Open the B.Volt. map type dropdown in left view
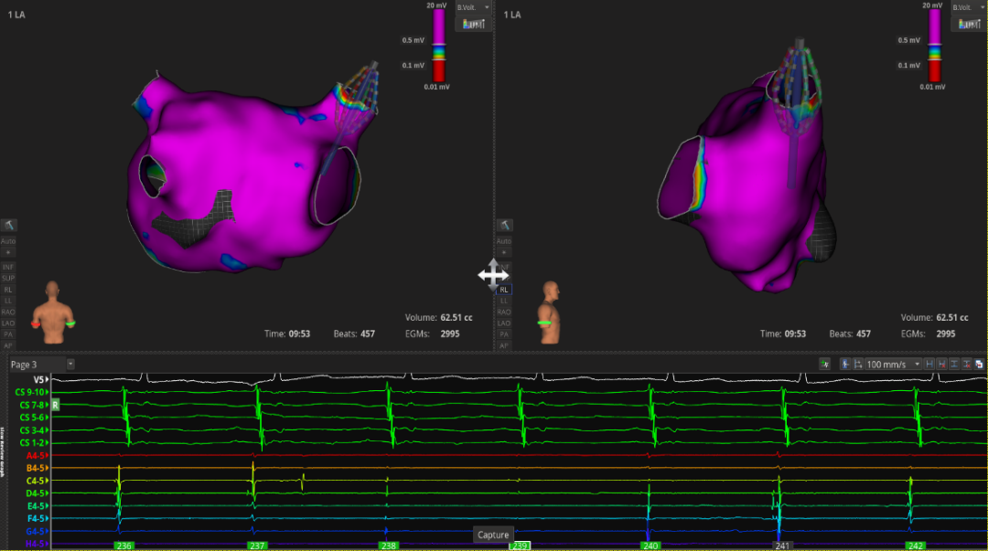Screen dimensions: 988x551 (474, 7)
